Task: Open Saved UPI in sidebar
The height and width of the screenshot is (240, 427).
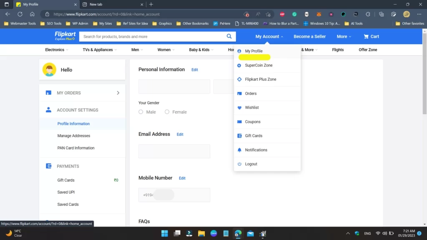Action: coord(66,192)
